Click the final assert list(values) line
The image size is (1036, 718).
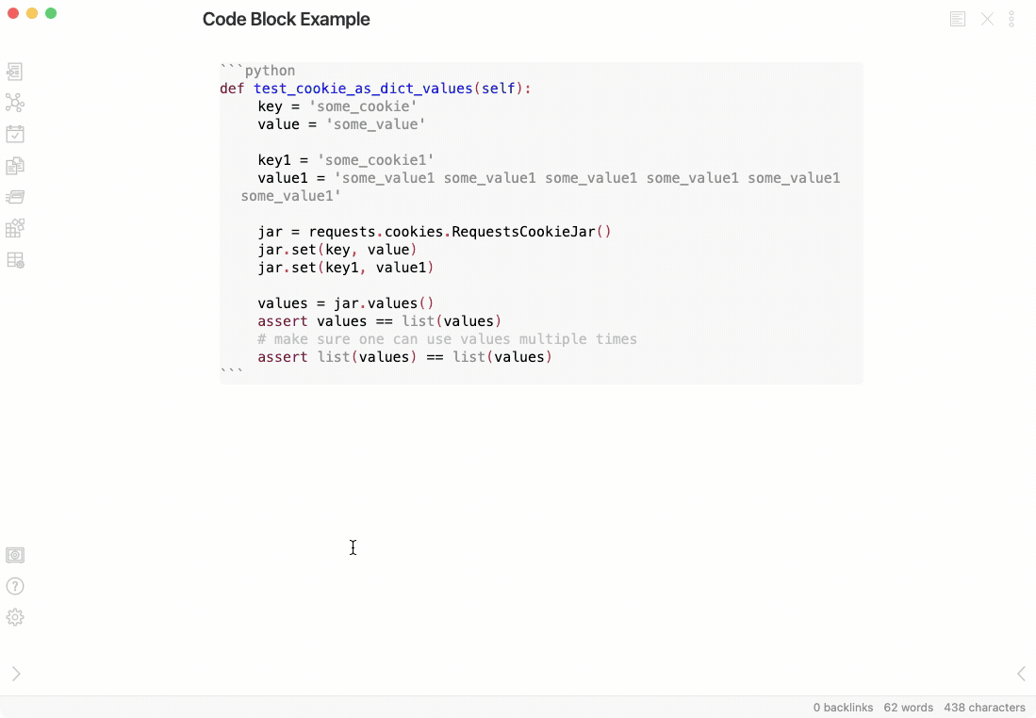(404, 357)
